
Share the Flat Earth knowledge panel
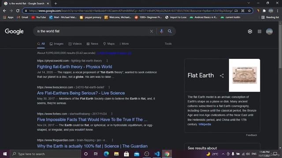[222, 75]
